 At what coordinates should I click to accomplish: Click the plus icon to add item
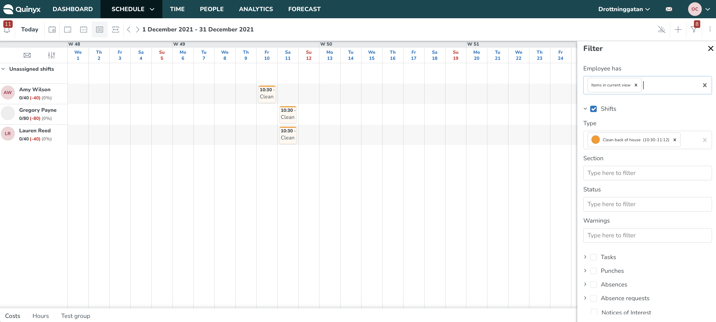[678, 29]
